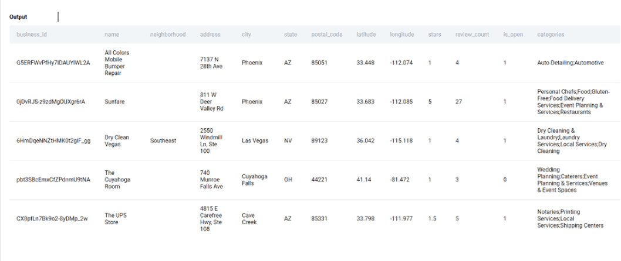Click the state column header

[x=291, y=35]
